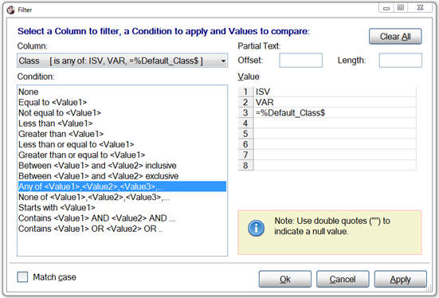The height and width of the screenshot is (298, 439).
Task: Select 'Not equal to <Value1>' condition
Action: 60,113
